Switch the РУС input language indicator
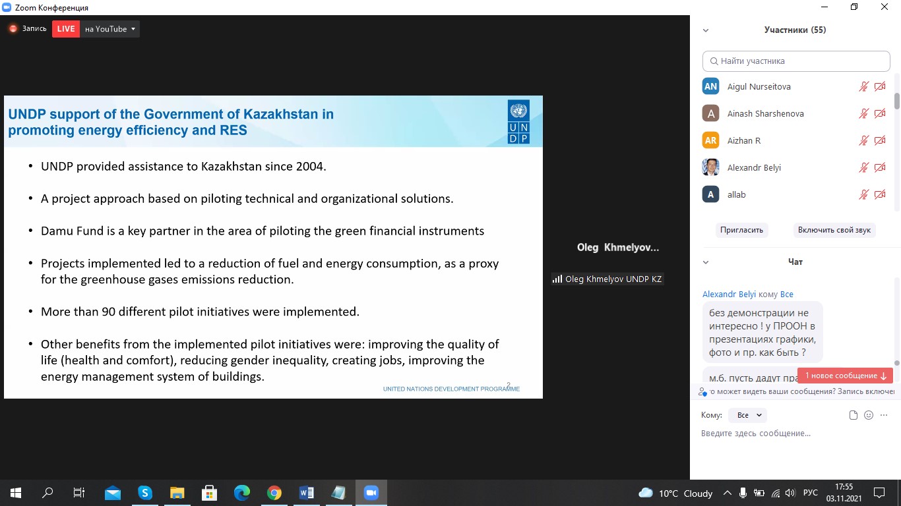901x506 pixels. click(811, 493)
